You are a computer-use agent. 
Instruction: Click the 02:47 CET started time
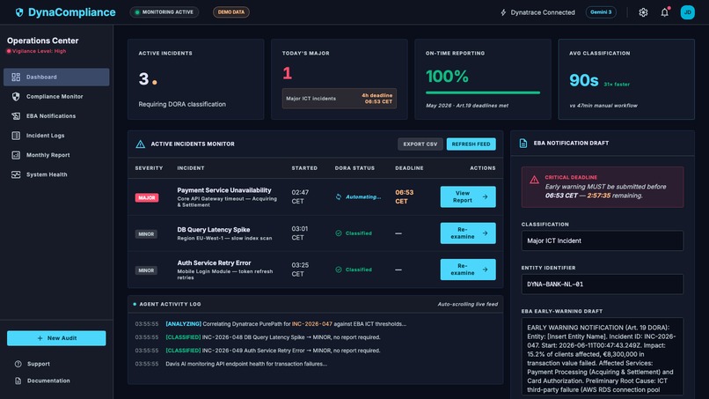tap(300, 197)
